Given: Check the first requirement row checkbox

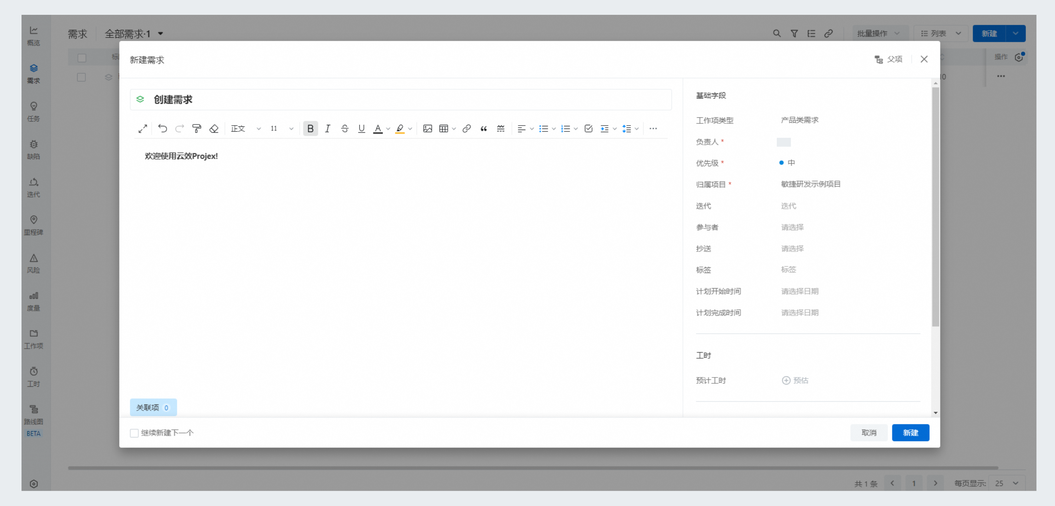Looking at the screenshot, I should [x=82, y=77].
